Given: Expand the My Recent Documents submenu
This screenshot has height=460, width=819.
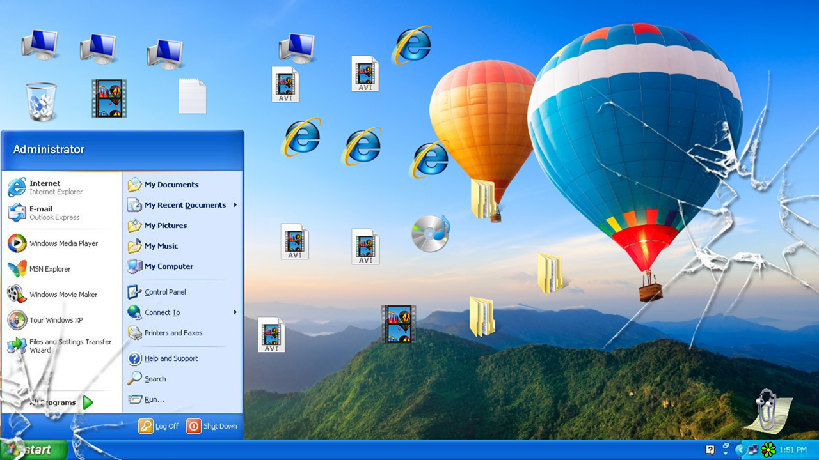Looking at the screenshot, I should click(x=182, y=205).
